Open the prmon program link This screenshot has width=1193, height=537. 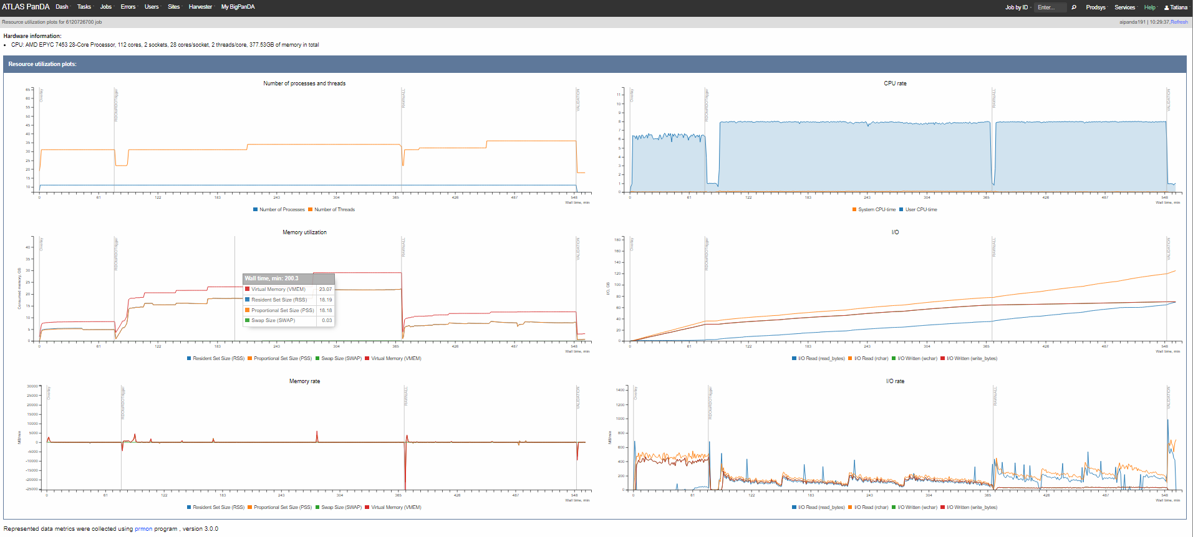(143, 529)
